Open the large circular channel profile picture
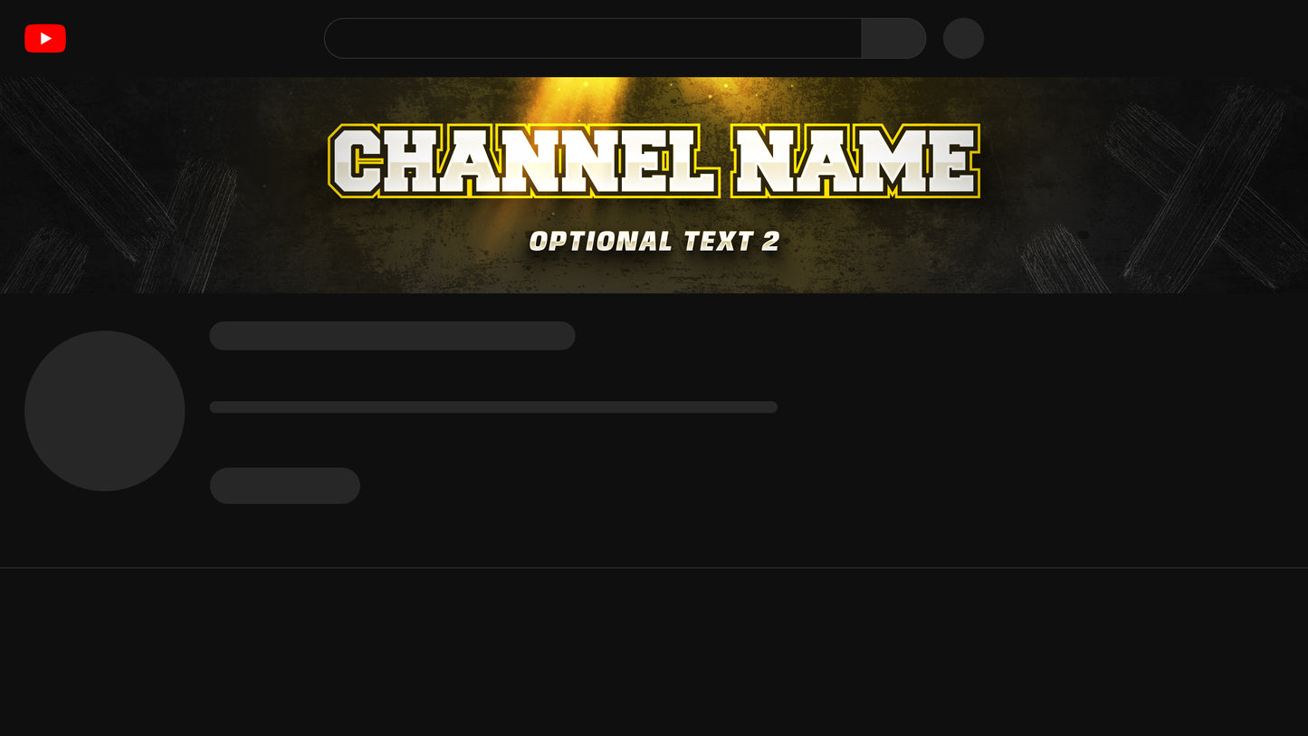1308x736 pixels. point(104,410)
